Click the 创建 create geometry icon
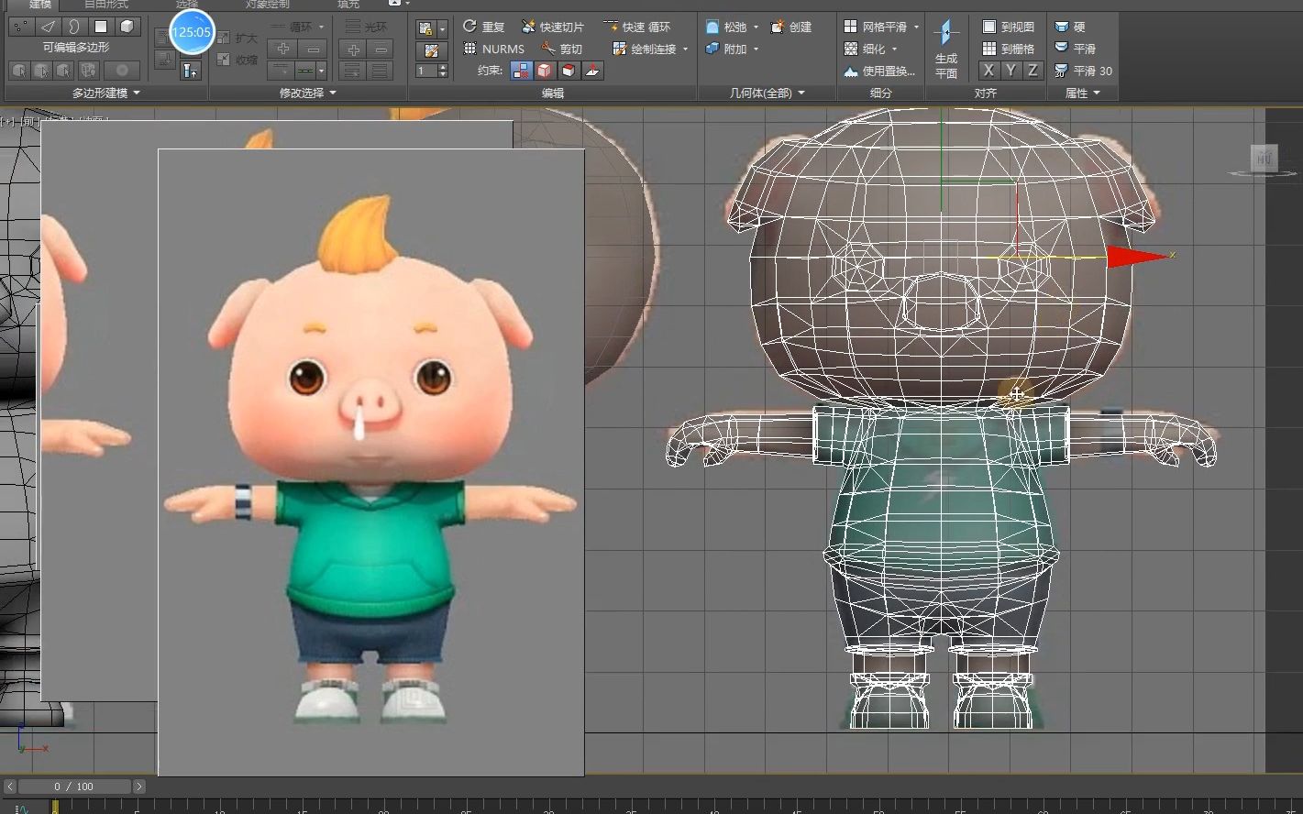Image resolution: width=1303 pixels, height=814 pixels. coord(778,27)
